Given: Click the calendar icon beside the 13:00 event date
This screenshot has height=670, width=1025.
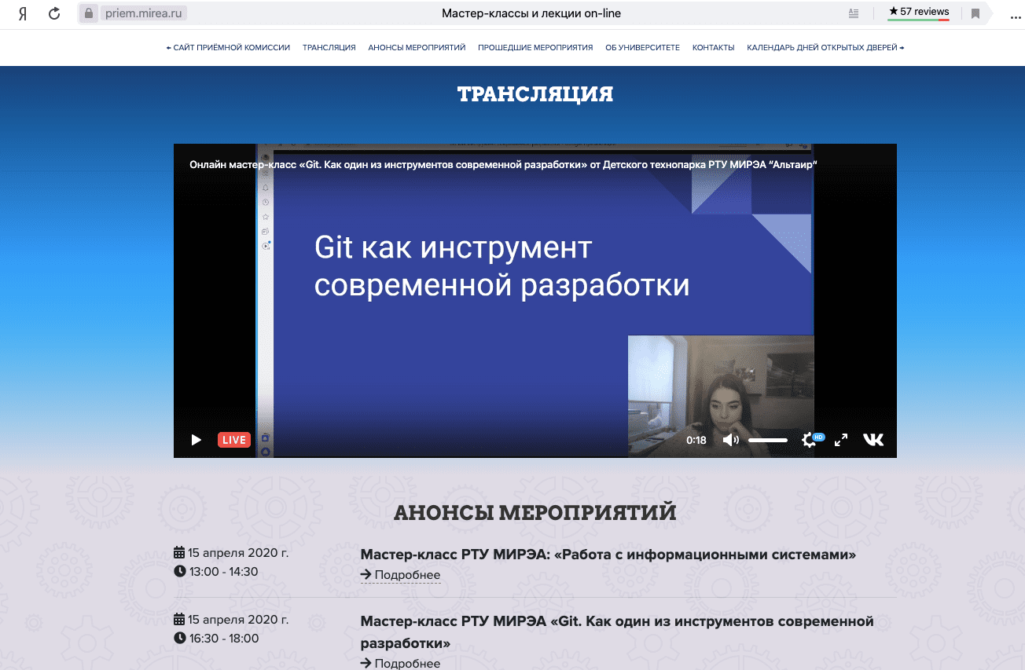Looking at the screenshot, I should click(179, 552).
